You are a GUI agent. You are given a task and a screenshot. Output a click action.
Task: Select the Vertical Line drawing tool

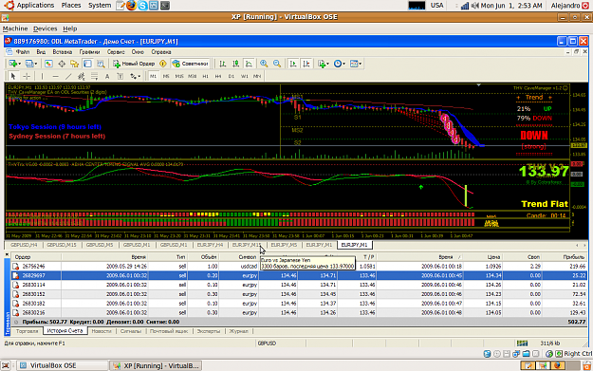click(x=42, y=76)
